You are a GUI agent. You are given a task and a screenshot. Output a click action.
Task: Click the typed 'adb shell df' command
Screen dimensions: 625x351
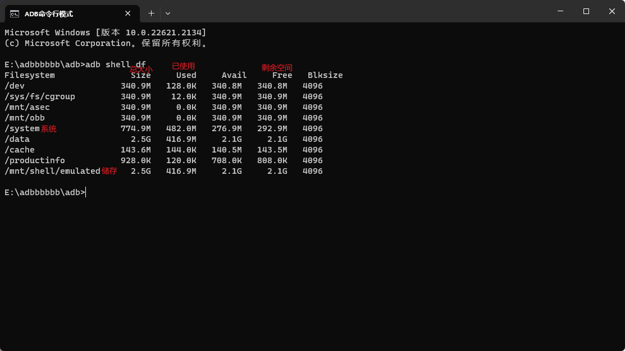tap(115, 64)
